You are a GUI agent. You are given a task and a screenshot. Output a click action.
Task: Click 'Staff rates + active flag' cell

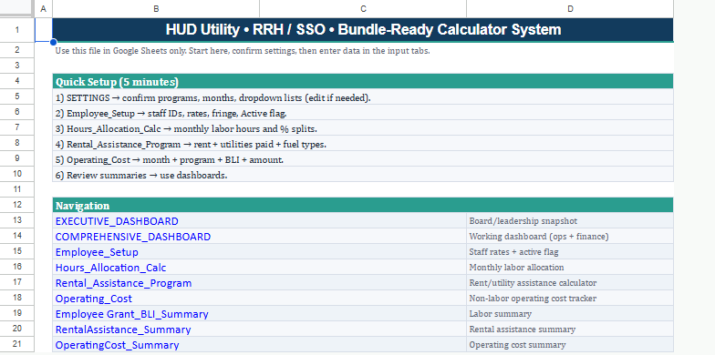[570, 251]
